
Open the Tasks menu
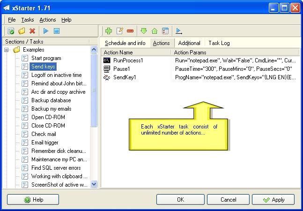[28, 20]
